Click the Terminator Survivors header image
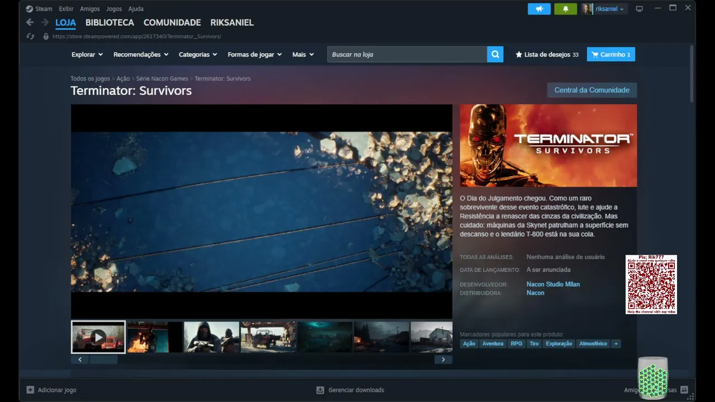The height and width of the screenshot is (402, 715). coord(549,146)
